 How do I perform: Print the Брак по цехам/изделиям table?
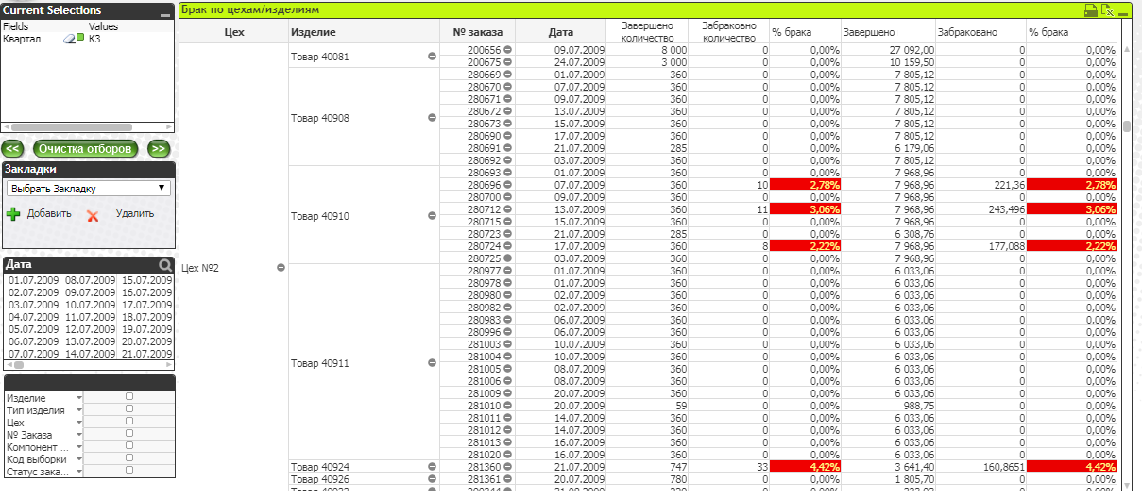[1090, 10]
